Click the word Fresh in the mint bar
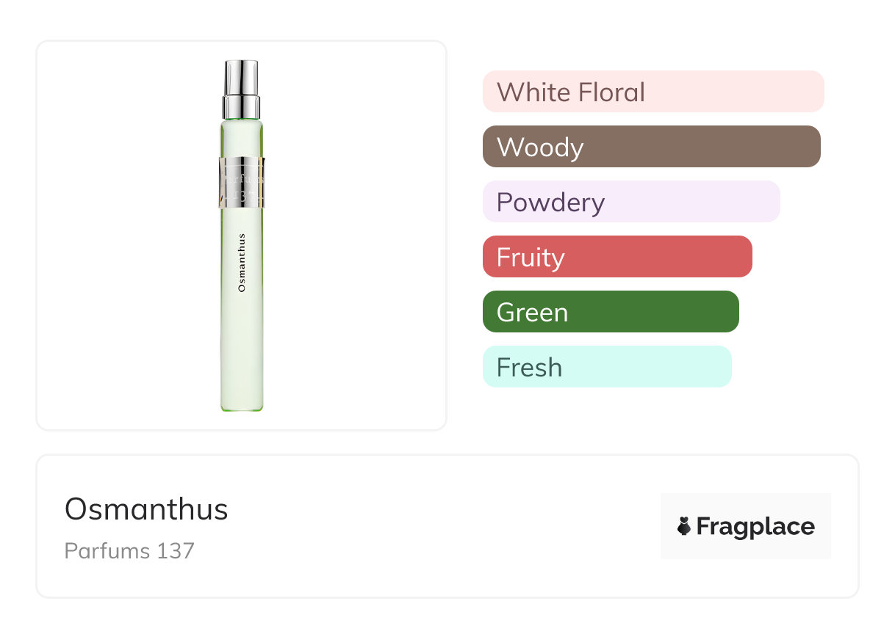Image resolution: width=895 pixels, height=634 pixels. pyautogui.click(x=529, y=367)
